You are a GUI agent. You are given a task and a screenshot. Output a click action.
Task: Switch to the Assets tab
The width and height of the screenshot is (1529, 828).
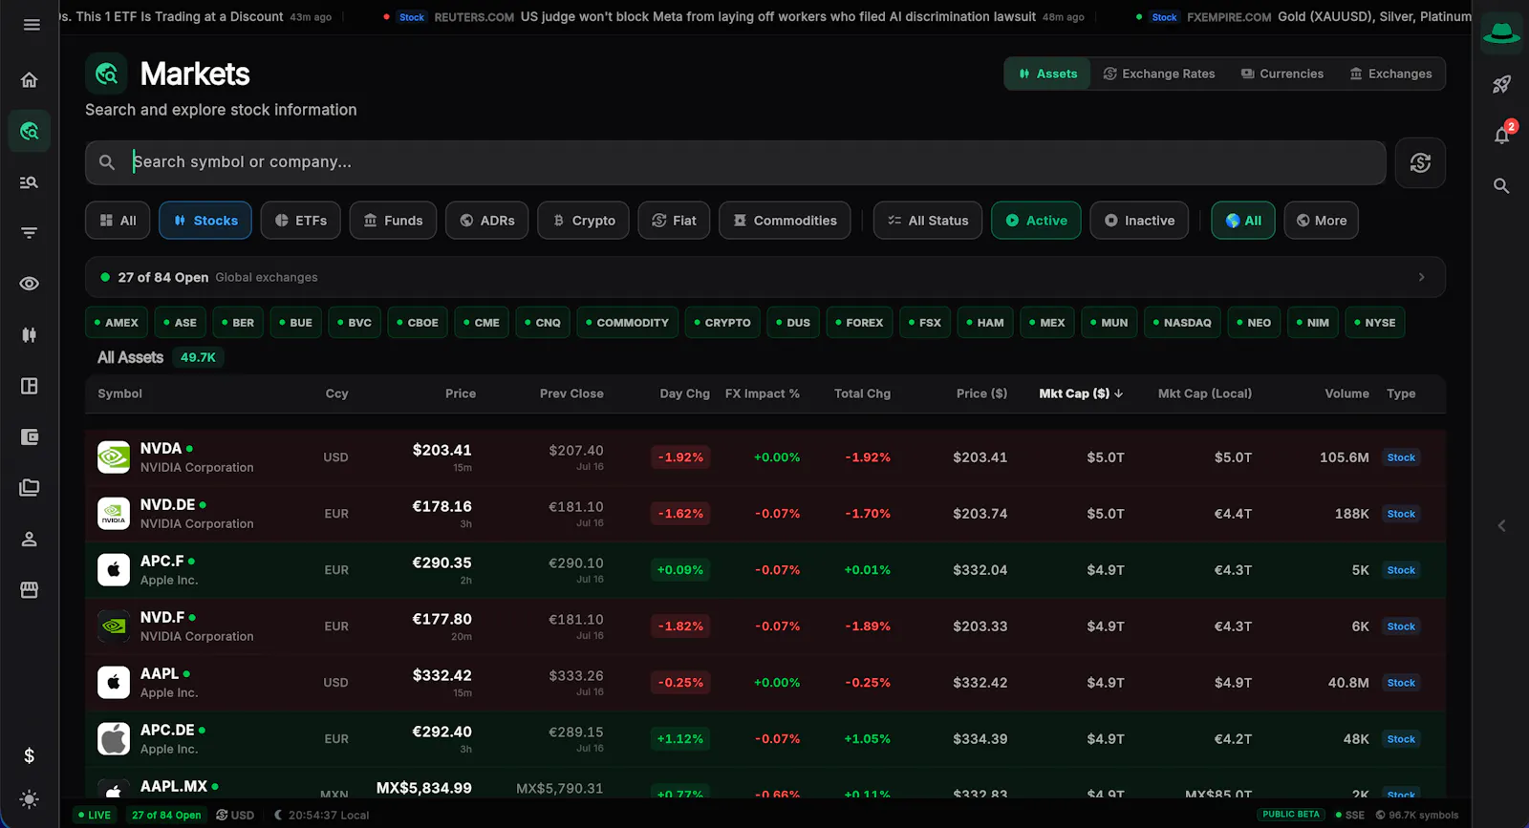[1047, 74]
